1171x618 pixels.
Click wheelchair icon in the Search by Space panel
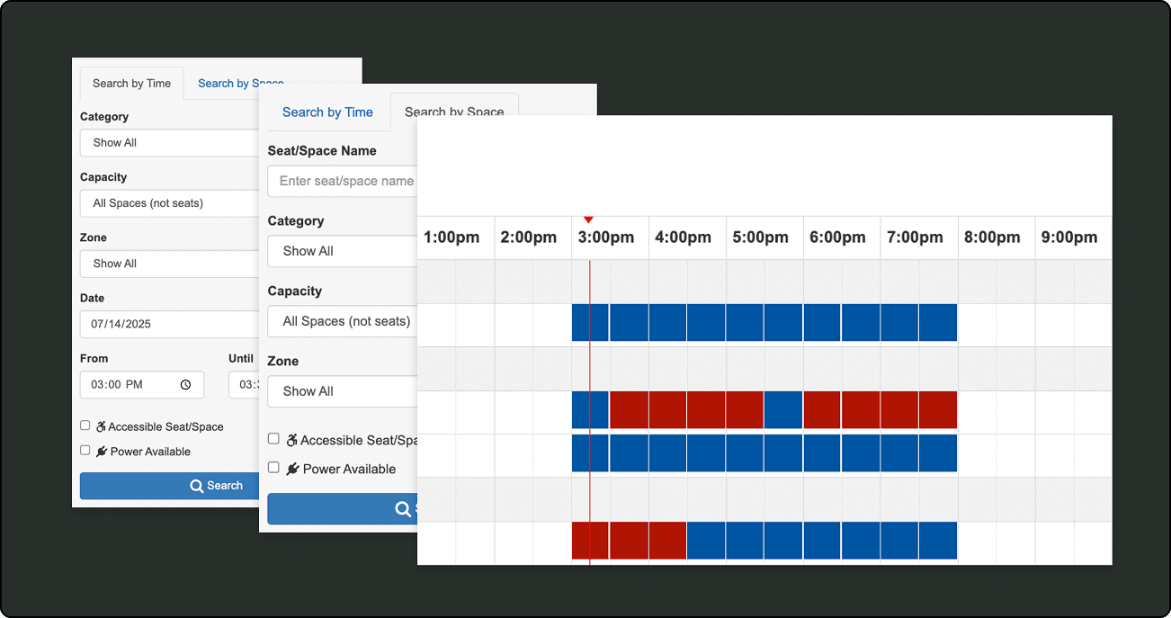coord(292,440)
